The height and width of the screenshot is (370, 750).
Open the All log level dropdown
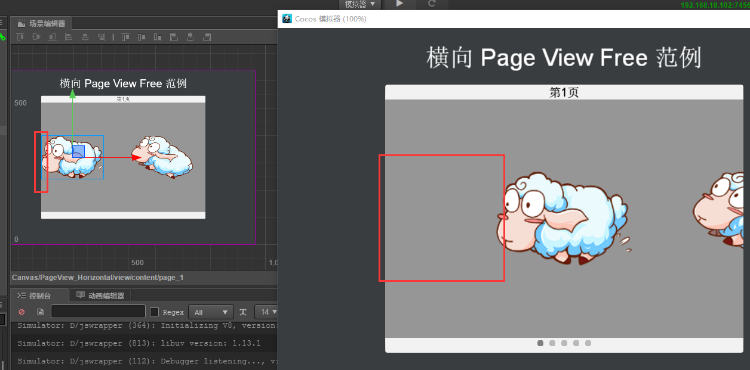point(211,312)
